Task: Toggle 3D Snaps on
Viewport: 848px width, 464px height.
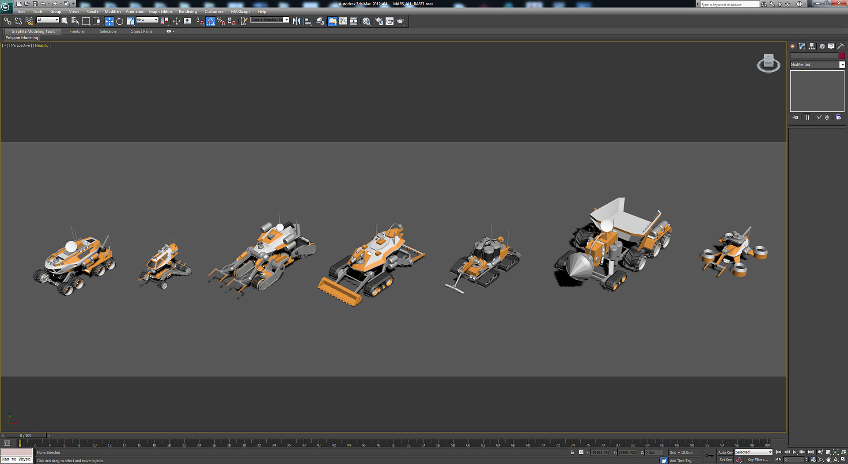Action: pos(199,21)
